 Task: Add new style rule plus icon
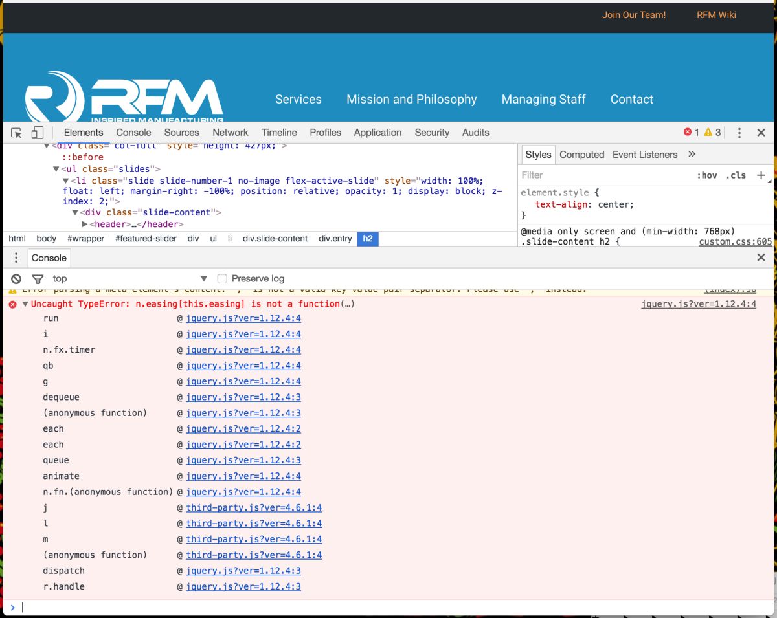point(761,175)
